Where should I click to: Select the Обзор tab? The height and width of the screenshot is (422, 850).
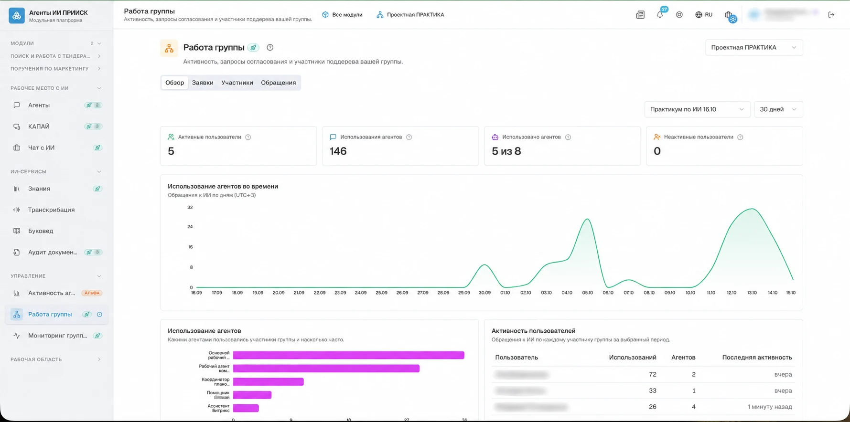pos(174,83)
